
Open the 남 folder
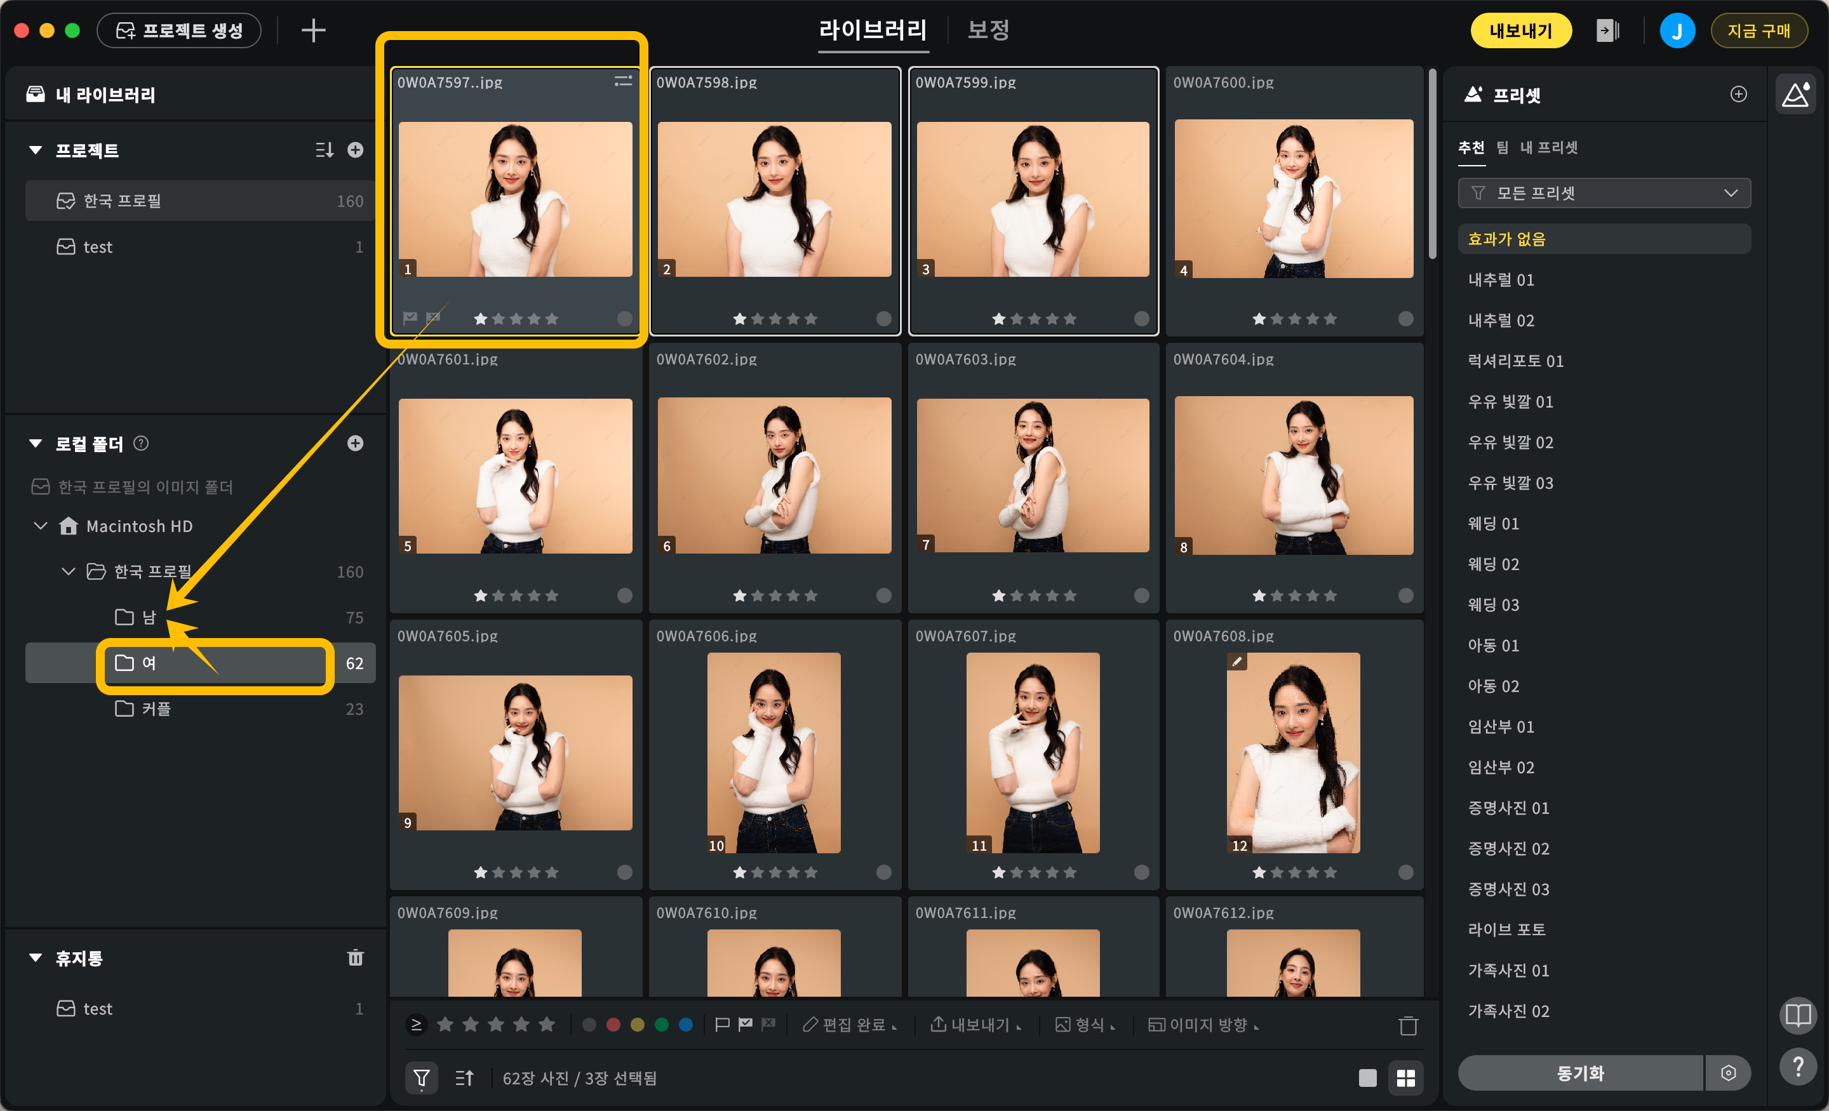click(201, 616)
